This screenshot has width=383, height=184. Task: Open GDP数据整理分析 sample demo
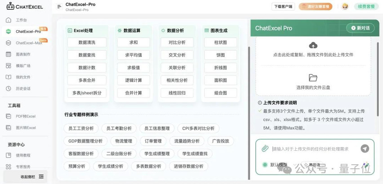85,141
